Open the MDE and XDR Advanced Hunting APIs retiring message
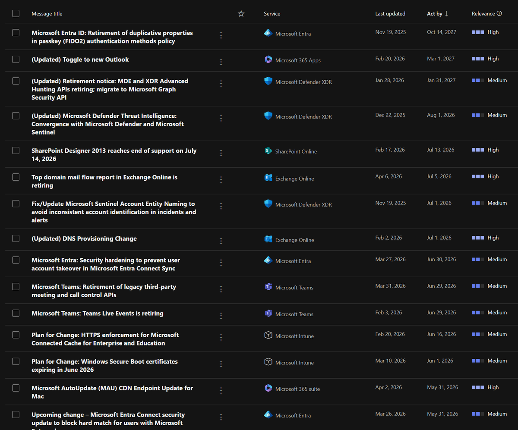This screenshot has height=430, width=518. 110,89
